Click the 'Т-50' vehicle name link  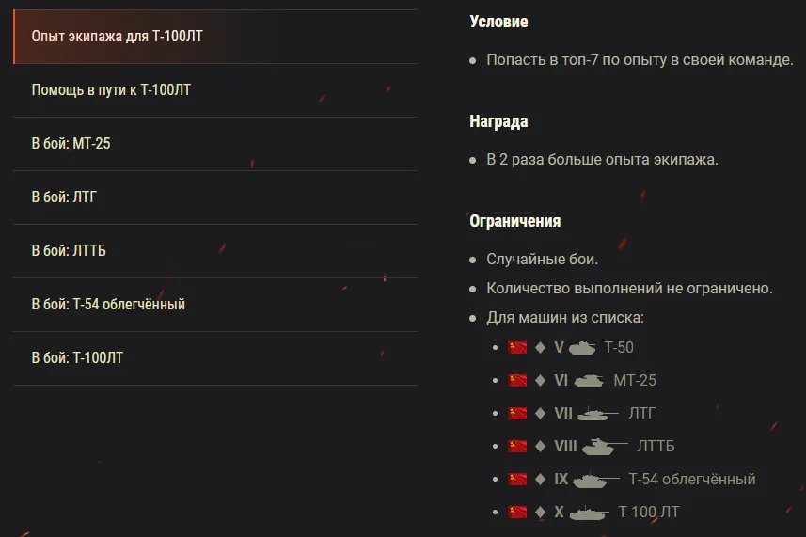619,347
